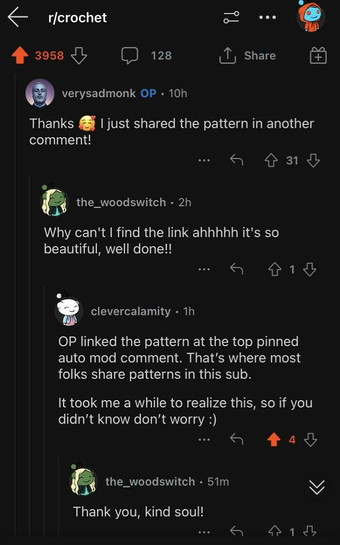Reply to the_woodswitch's first comment
Screen dimensions: 340x545
pyautogui.click(x=237, y=269)
